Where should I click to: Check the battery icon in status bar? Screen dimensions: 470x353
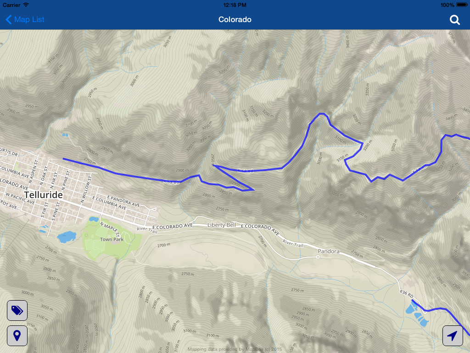462,5
